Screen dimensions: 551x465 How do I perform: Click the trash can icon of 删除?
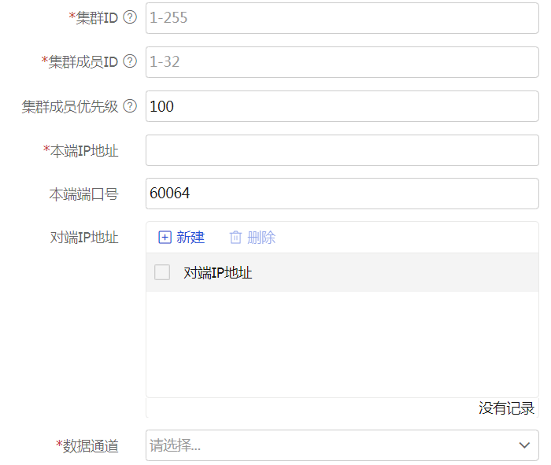coord(235,238)
